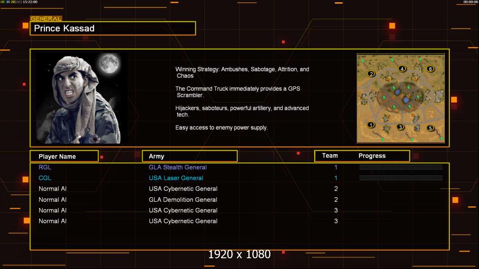Click the RGL loading progress bar
This screenshot has width=479, height=269.
(401, 167)
